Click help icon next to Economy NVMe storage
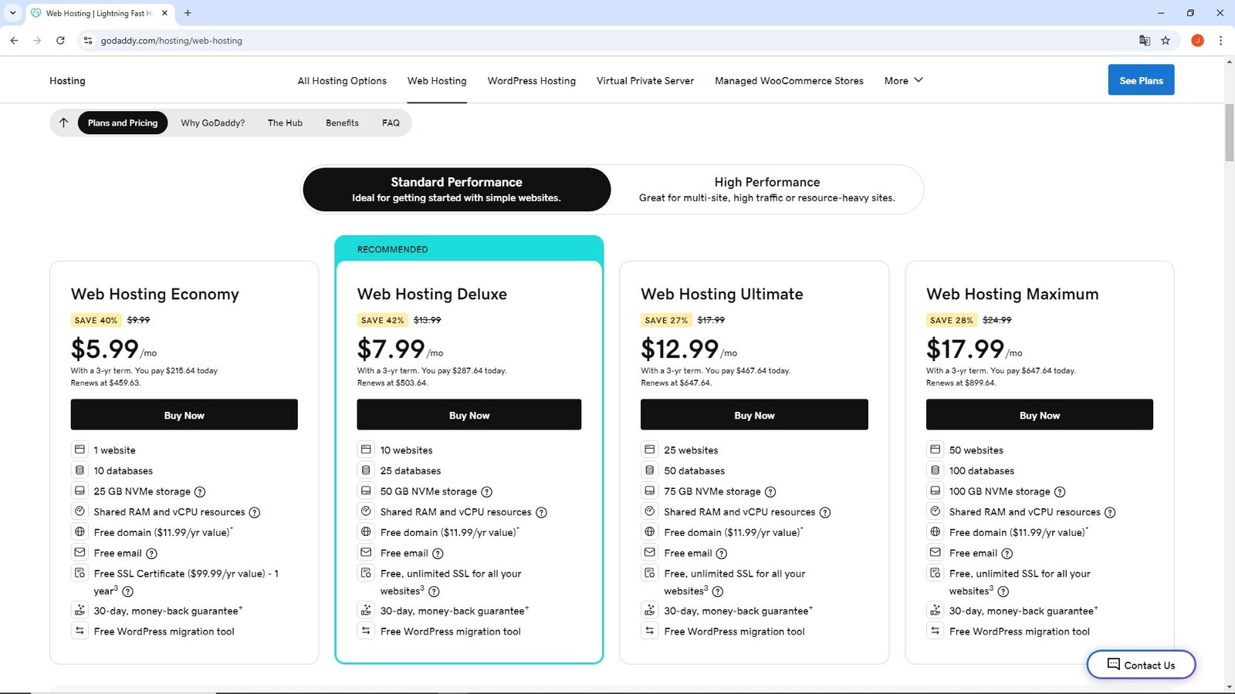The width and height of the screenshot is (1235, 694). (200, 492)
